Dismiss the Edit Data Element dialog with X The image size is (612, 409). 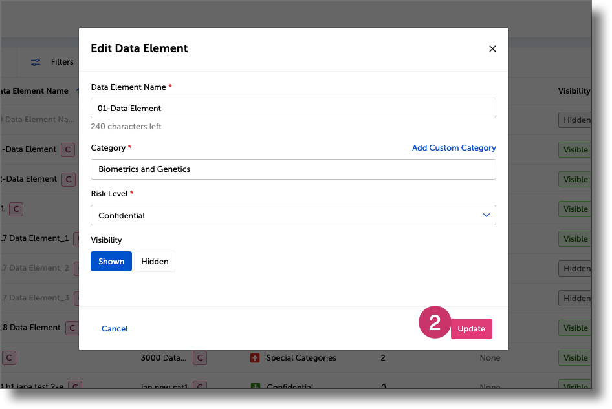492,48
